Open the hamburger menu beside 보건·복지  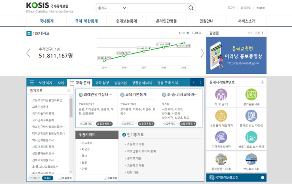[x=32, y=82]
